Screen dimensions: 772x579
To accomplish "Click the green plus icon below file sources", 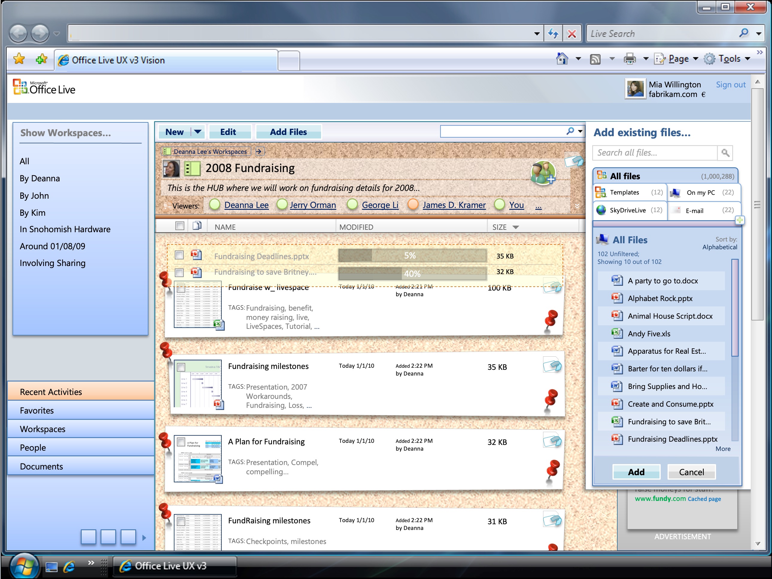I will (x=740, y=220).
